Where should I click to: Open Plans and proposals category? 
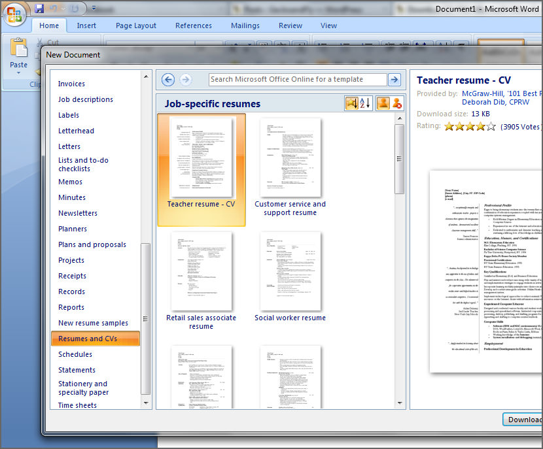[x=92, y=244]
